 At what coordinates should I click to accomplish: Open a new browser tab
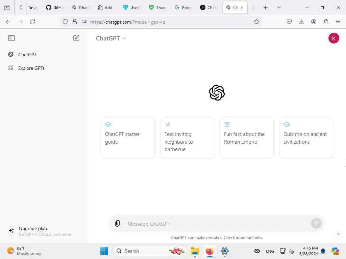tap(266, 7)
